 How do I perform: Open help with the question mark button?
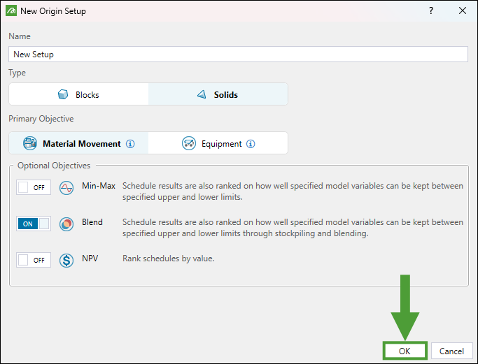[430, 11]
